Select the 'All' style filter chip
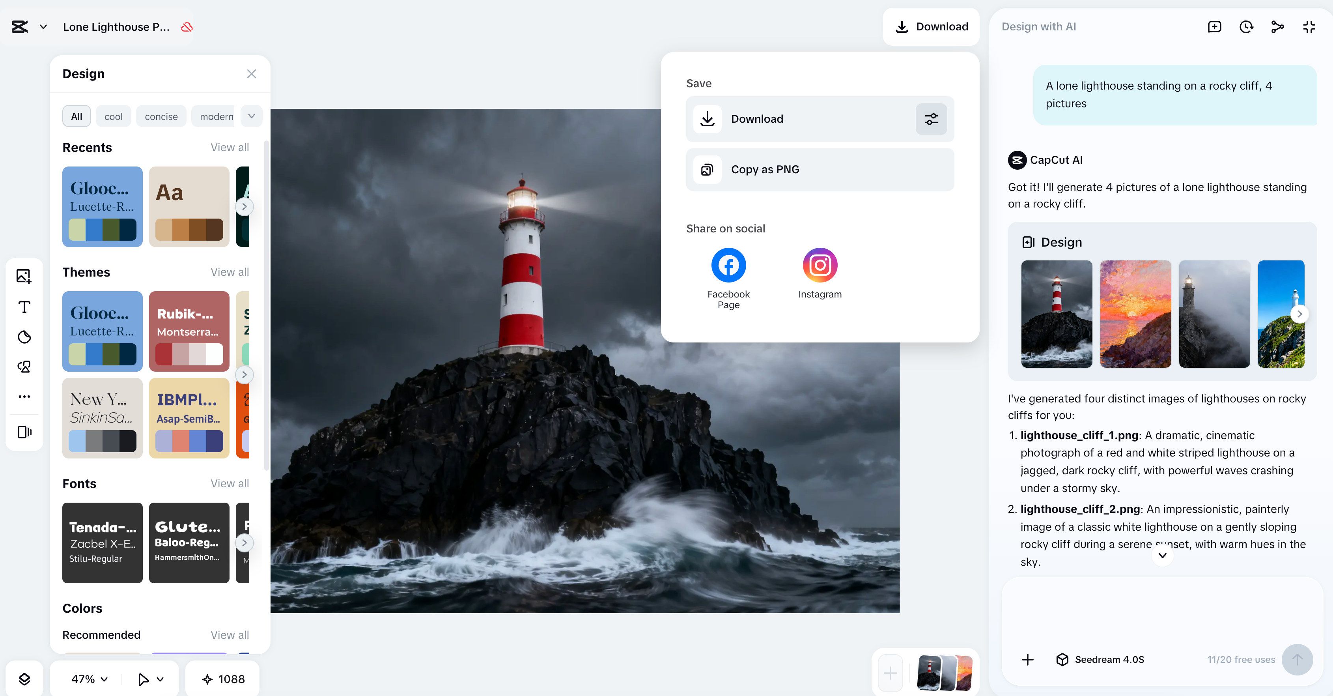Screen dimensions: 1333x696 point(77,116)
